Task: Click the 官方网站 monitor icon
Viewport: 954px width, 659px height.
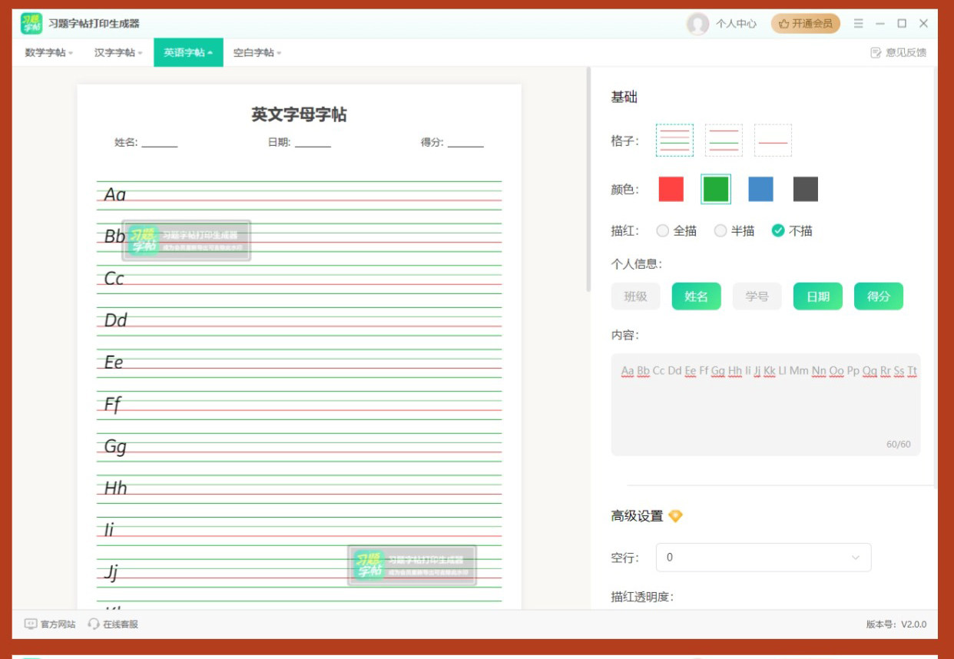Action: click(x=31, y=624)
